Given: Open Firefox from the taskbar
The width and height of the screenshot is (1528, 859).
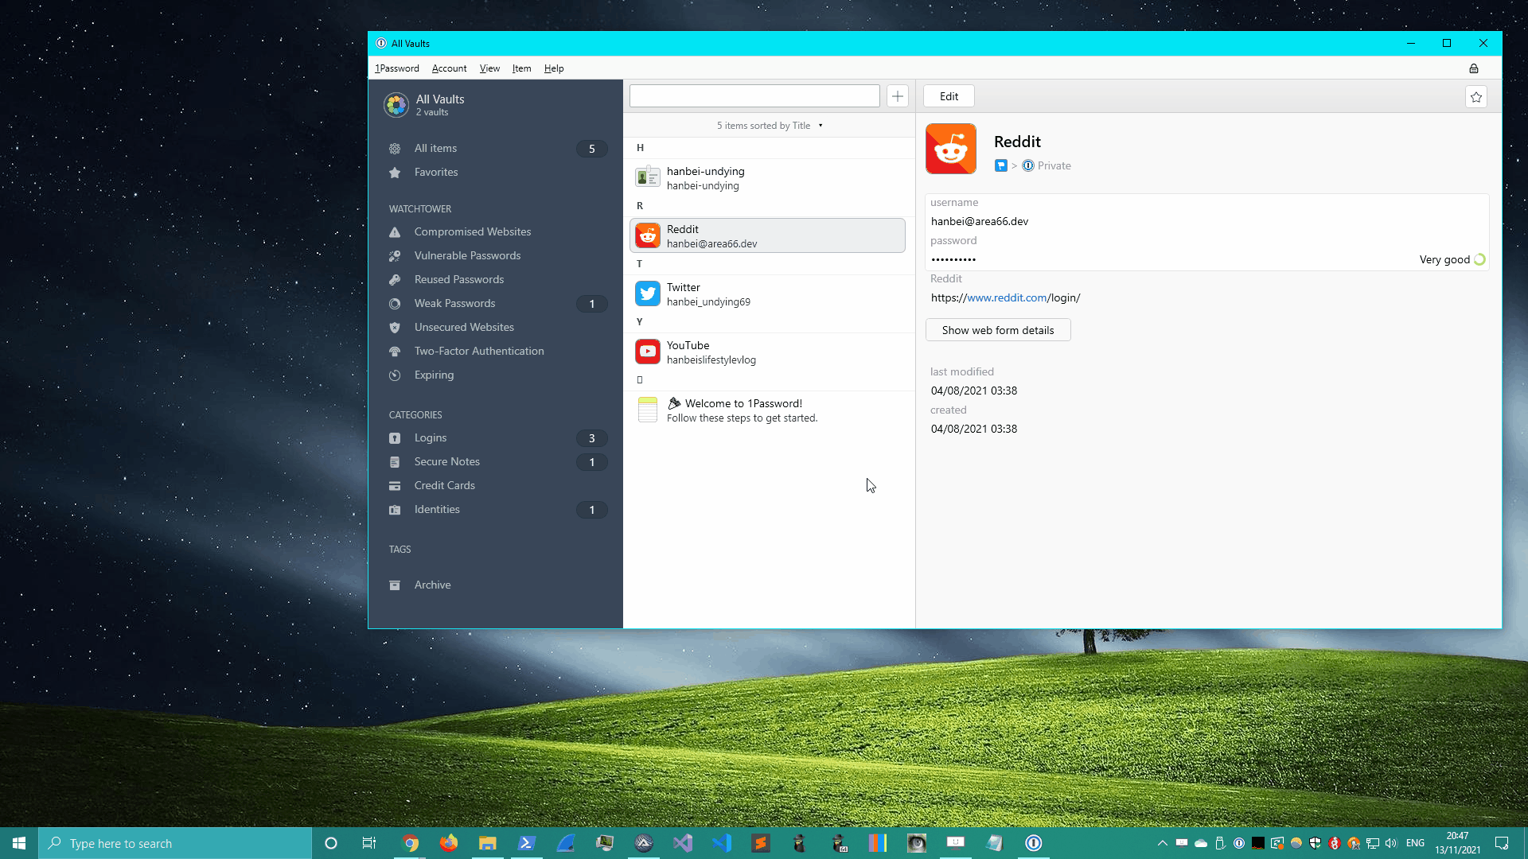Looking at the screenshot, I should click(x=449, y=843).
